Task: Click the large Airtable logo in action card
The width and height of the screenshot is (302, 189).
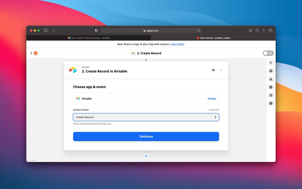Action: point(73,70)
